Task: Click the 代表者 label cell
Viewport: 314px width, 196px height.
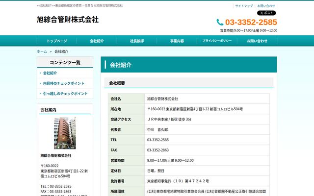Action: click(x=127, y=129)
